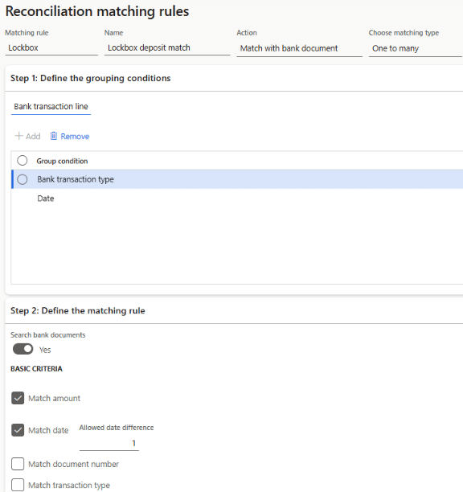Open the Action dropdown field
The width and height of the screenshot is (463, 492).
point(299,48)
